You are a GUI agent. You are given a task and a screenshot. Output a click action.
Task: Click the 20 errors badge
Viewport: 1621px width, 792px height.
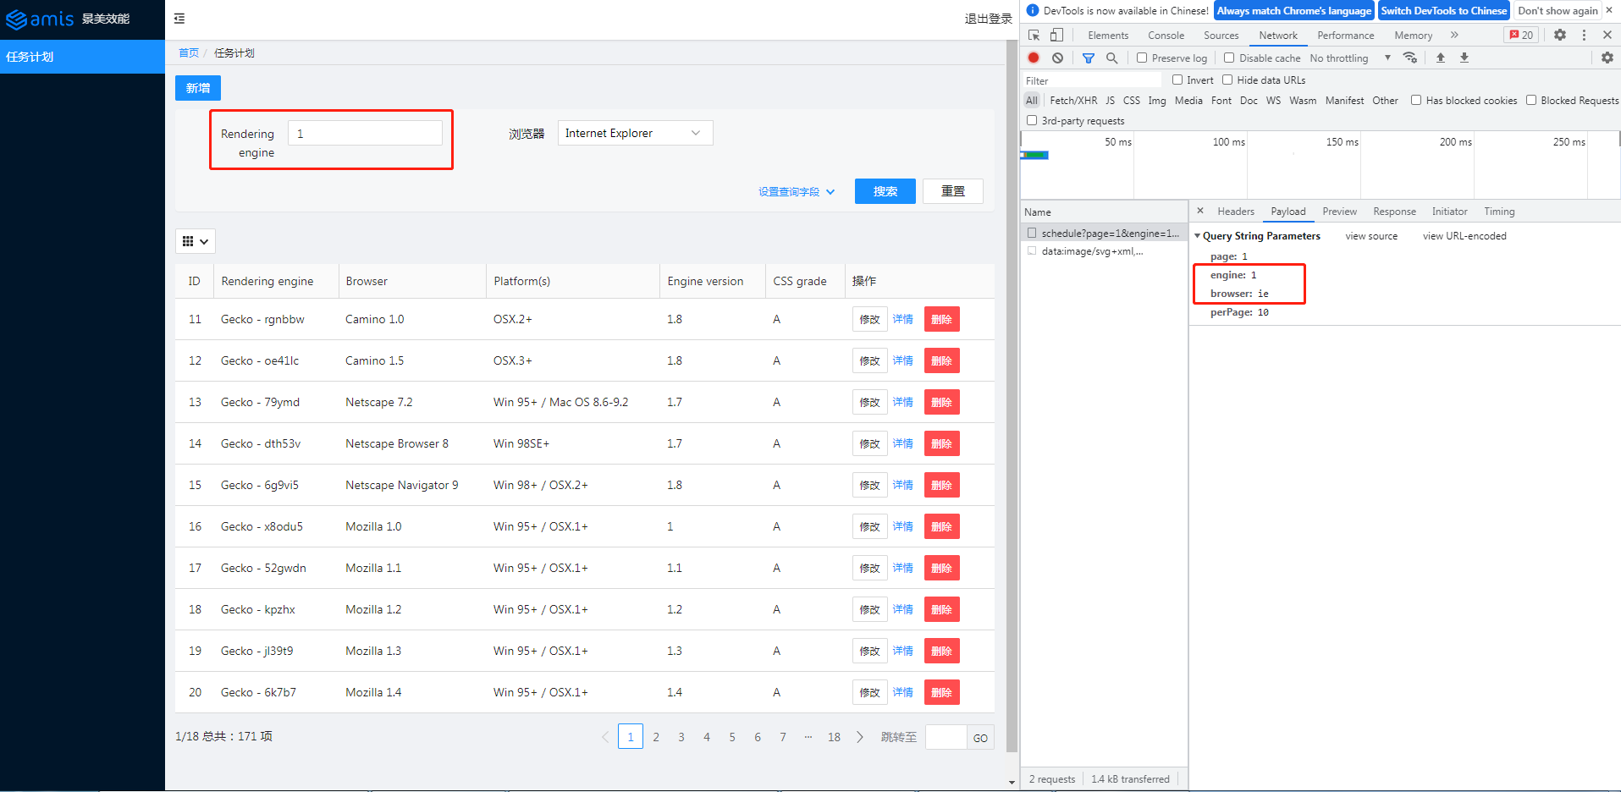click(x=1521, y=35)
